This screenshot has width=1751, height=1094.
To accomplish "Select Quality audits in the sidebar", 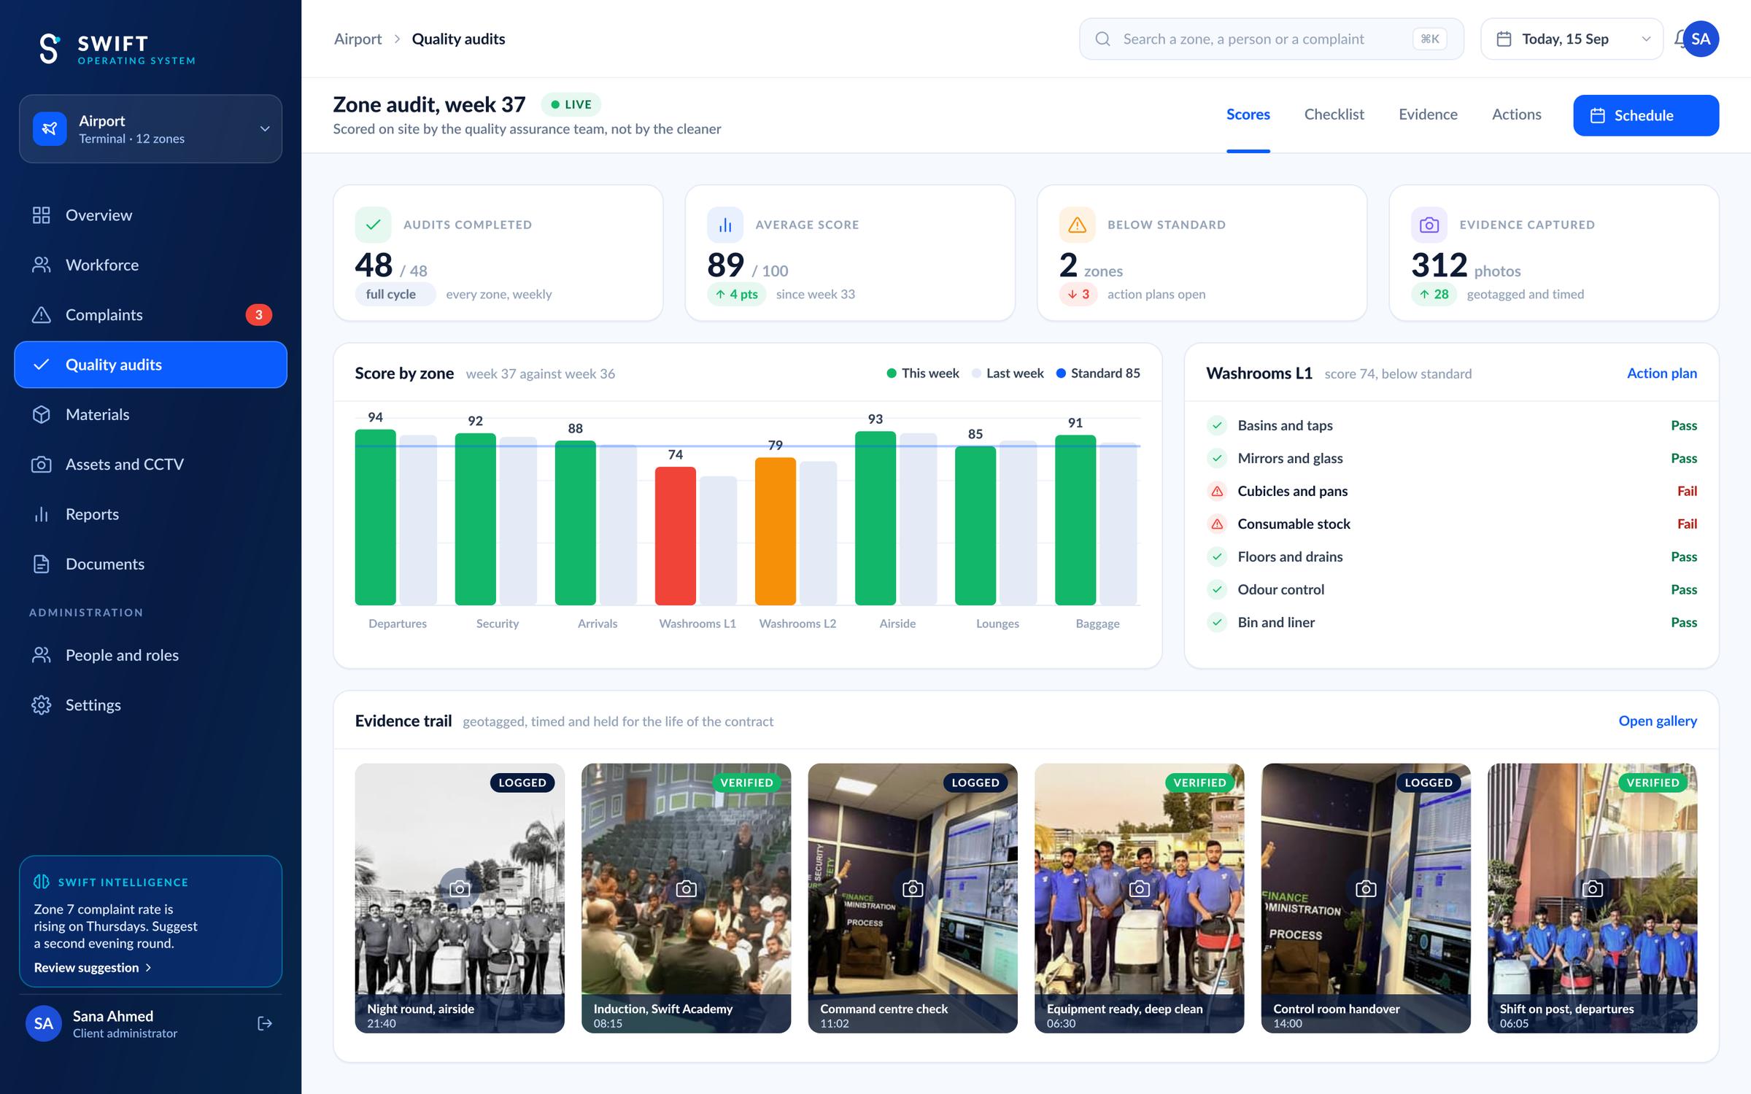I will (150, 365).
